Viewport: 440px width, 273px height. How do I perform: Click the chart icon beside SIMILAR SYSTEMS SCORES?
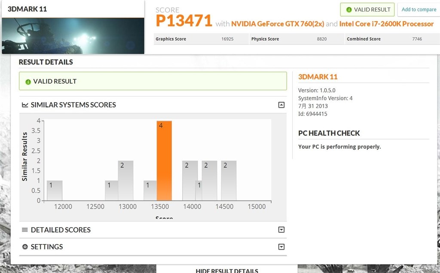tap(24, 105)
